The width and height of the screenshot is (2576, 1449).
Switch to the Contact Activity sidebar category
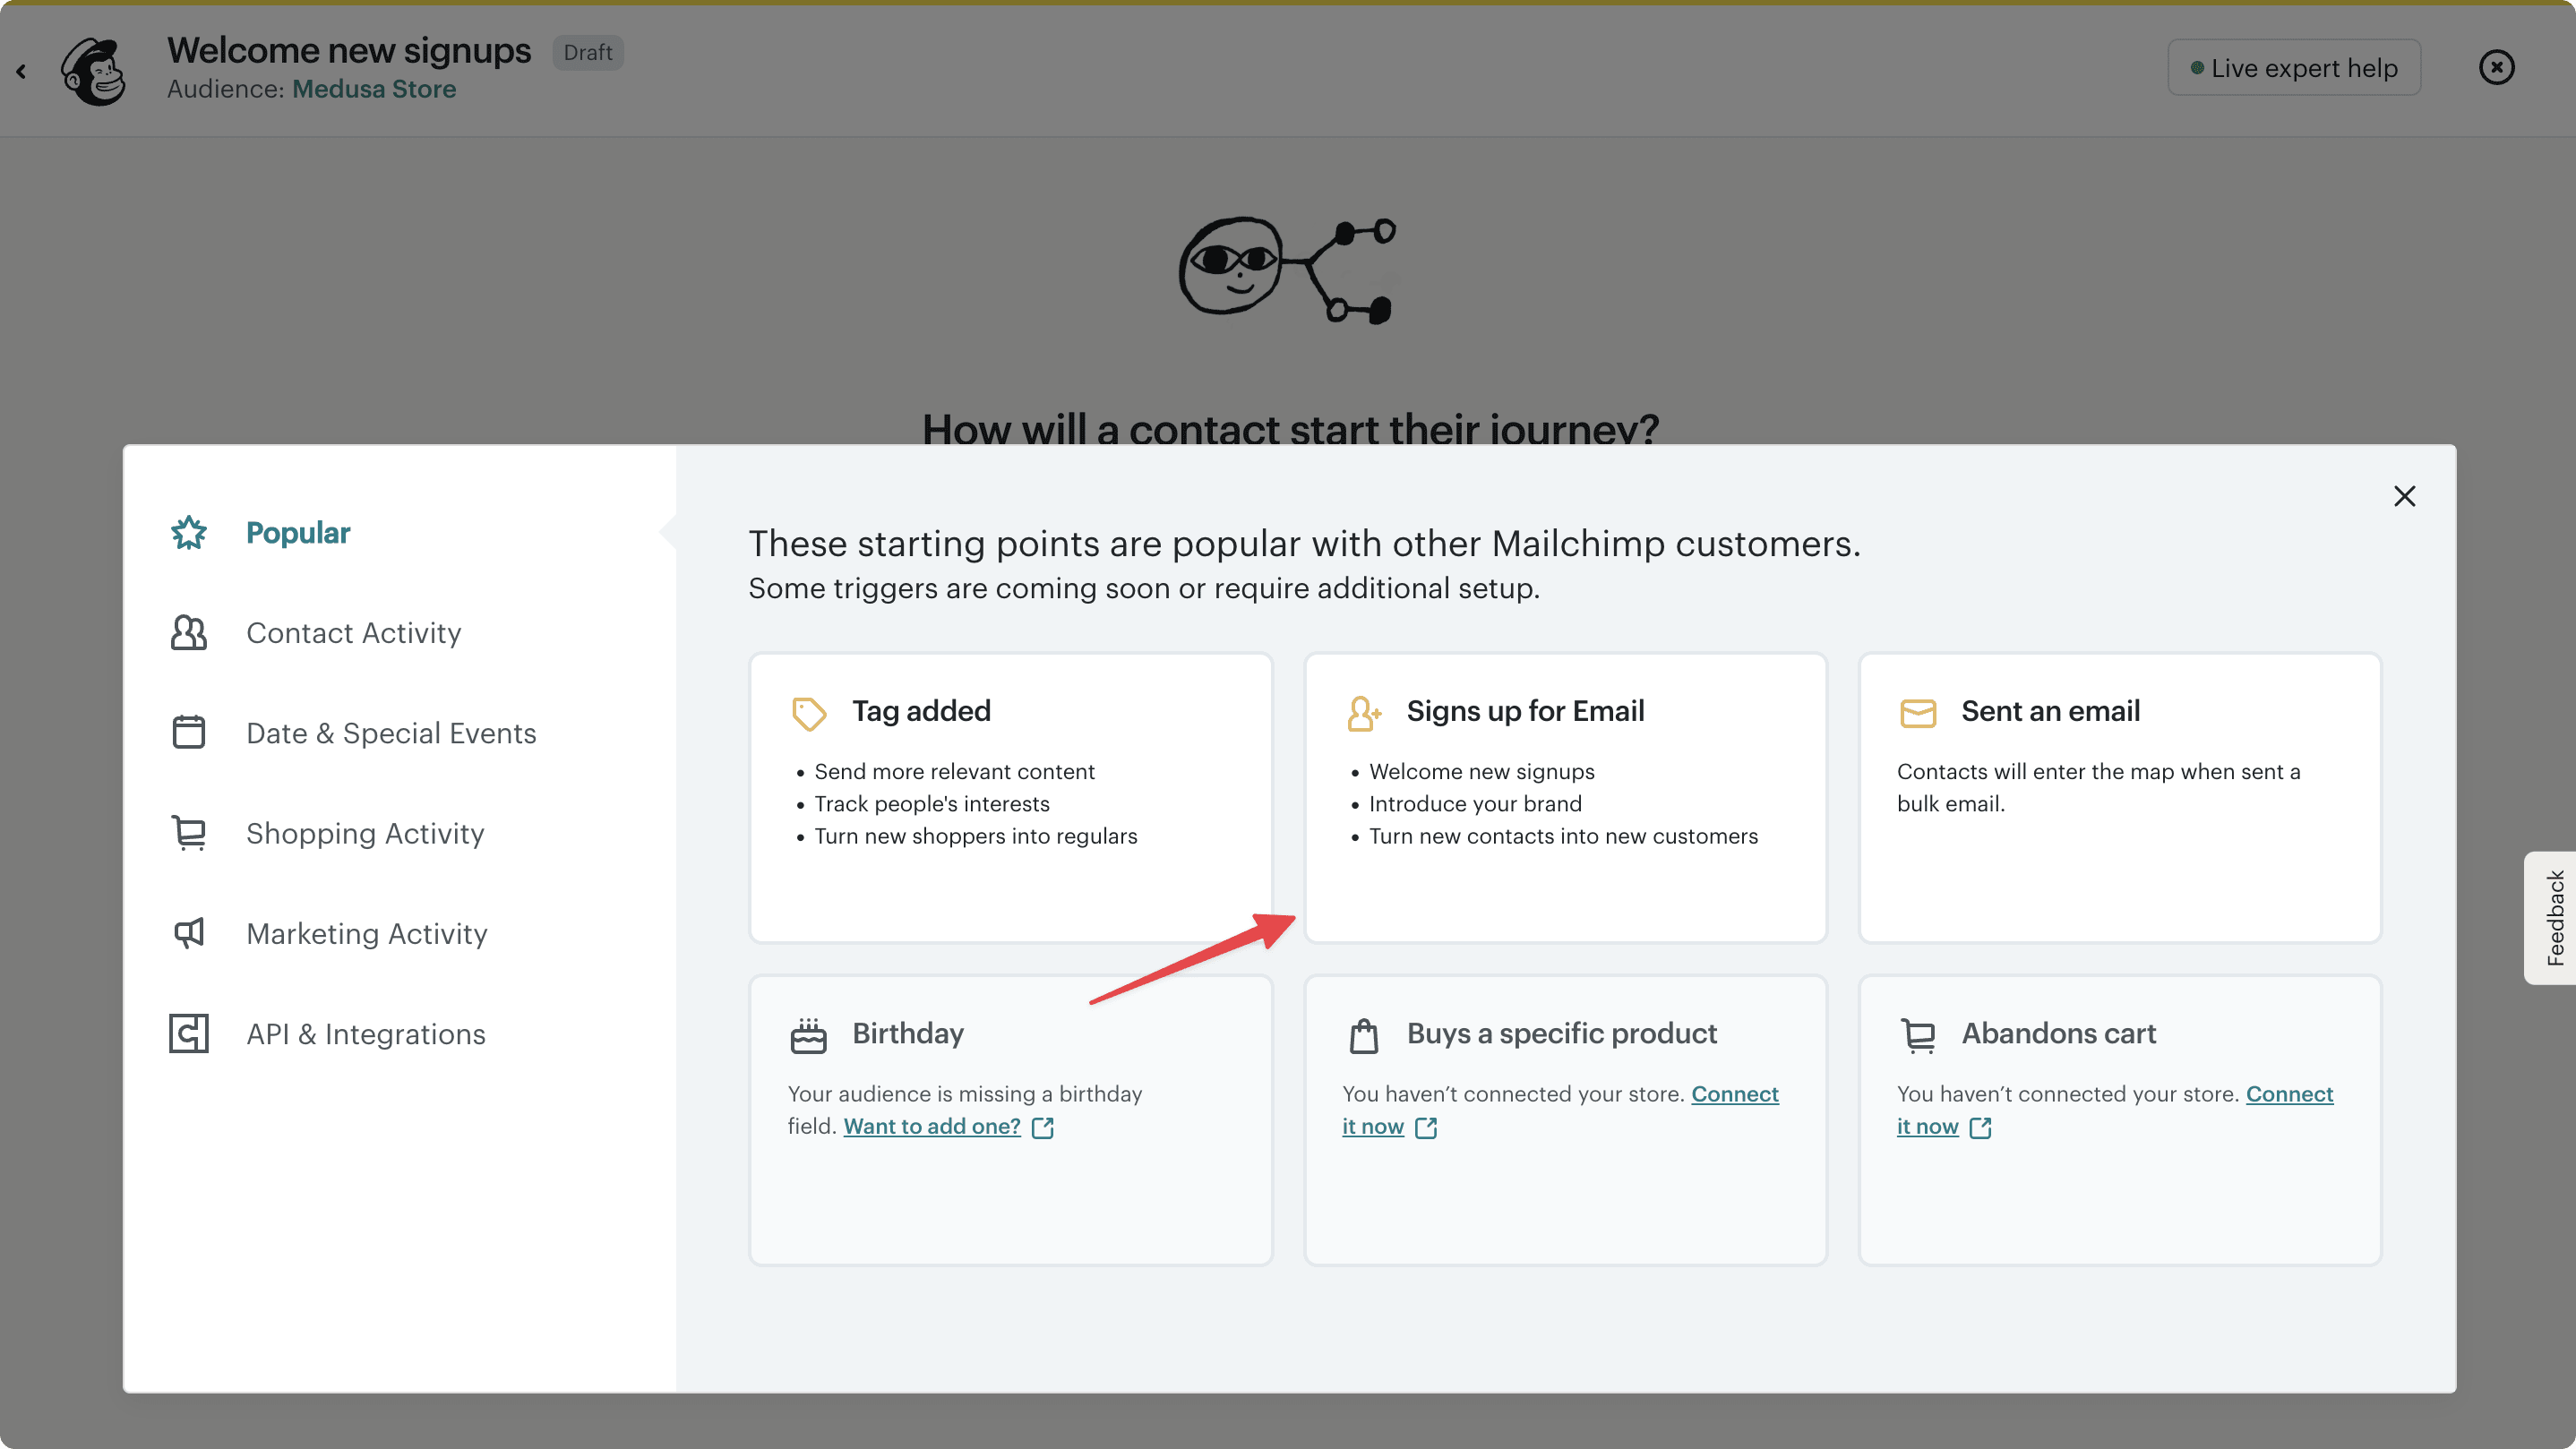click(354, 632)
